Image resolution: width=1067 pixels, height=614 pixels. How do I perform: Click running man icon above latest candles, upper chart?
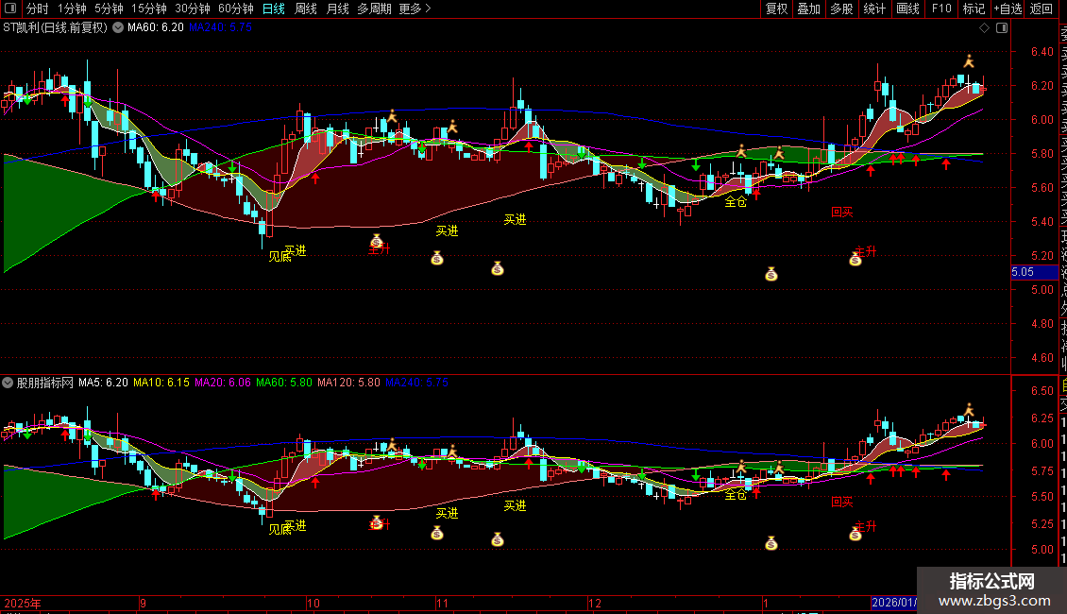[x=969, y=61]
